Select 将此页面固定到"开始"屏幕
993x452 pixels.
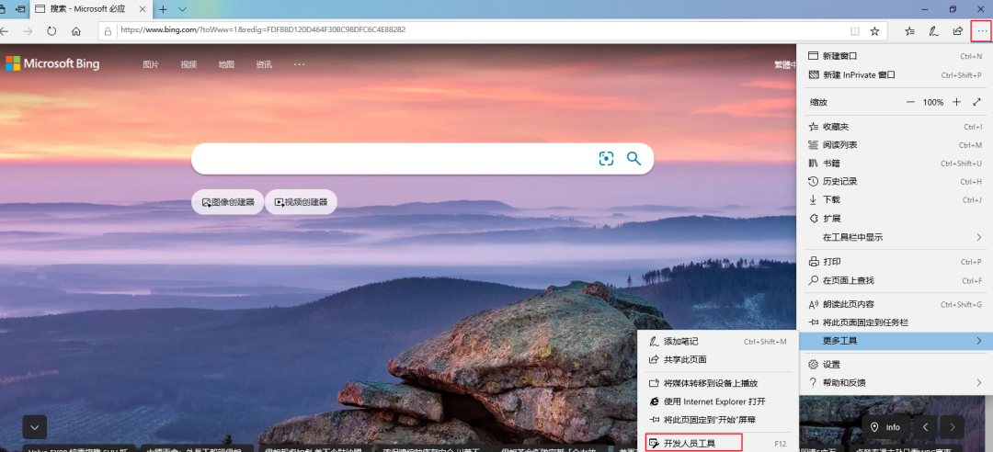pyautogui.click(x=717, y=421)
